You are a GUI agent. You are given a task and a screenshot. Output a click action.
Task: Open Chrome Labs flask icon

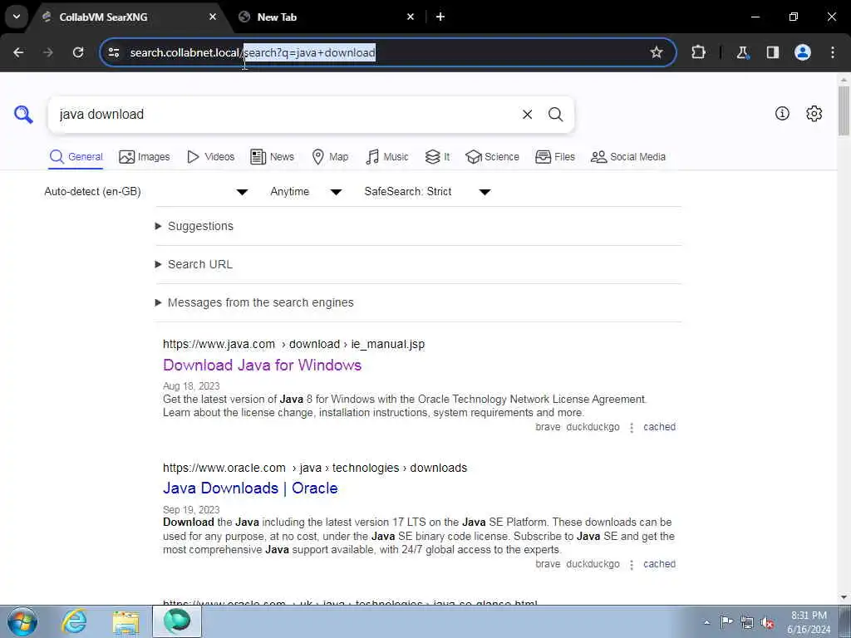point(742,52)
